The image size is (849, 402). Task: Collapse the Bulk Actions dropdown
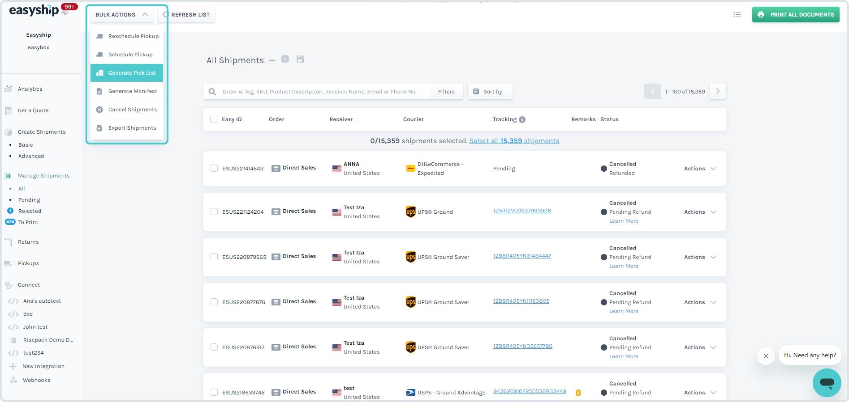[121, 15]
